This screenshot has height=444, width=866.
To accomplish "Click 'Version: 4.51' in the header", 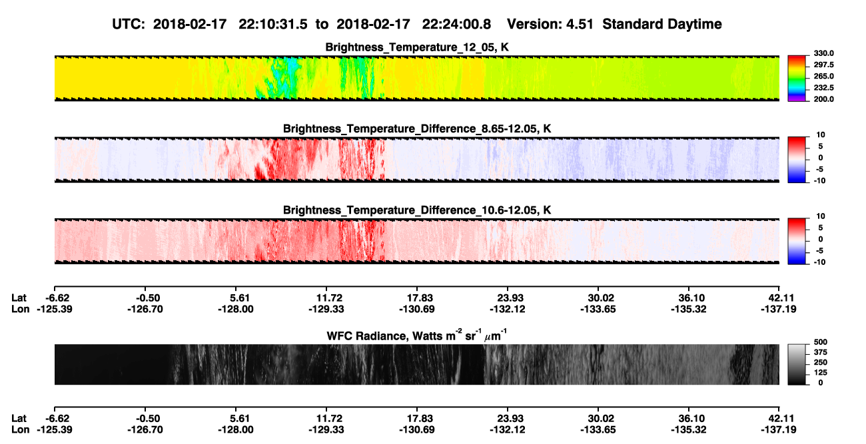I will point(552,24).
